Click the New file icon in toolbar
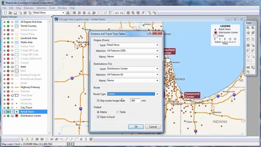The image size is (261, 147). point(5,13)
